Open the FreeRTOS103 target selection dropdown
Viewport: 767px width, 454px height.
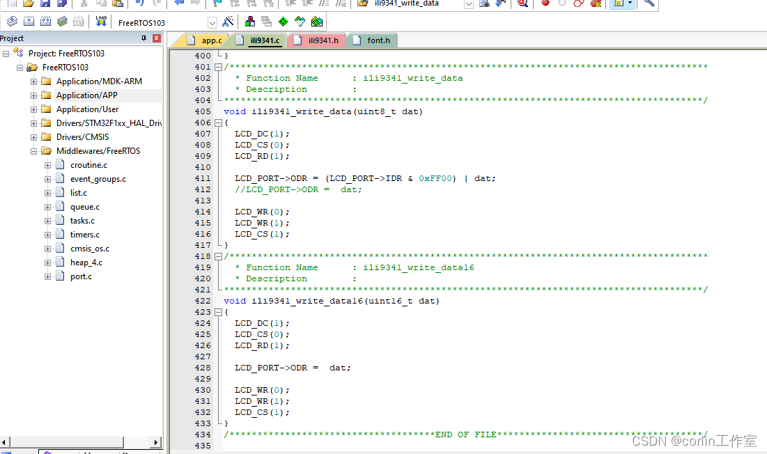(212, 21)
